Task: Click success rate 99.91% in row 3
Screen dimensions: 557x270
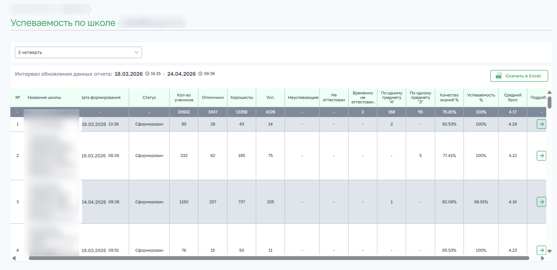Action: pyautogui.click(x=481, y=202)
